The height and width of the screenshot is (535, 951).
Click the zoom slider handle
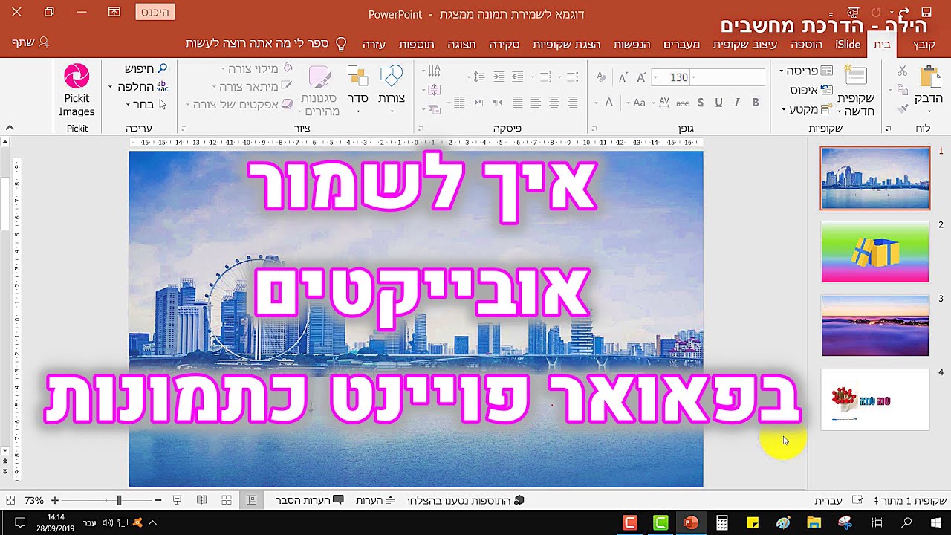pyautogui.click(x=119, y=500)
